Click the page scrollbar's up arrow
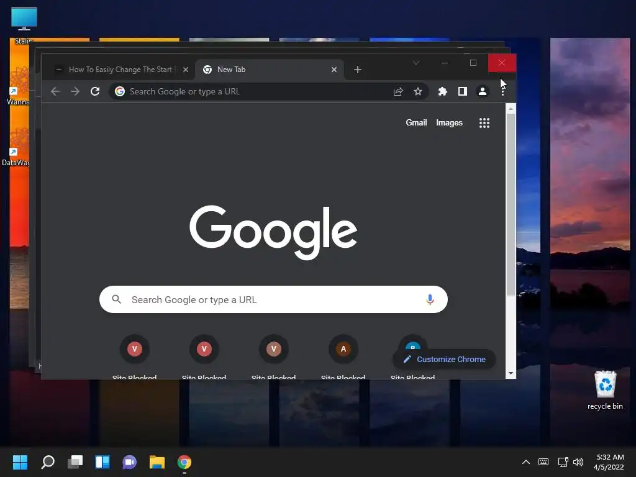The height and width of the screenshot is (477, 636). tap(511, 109)
